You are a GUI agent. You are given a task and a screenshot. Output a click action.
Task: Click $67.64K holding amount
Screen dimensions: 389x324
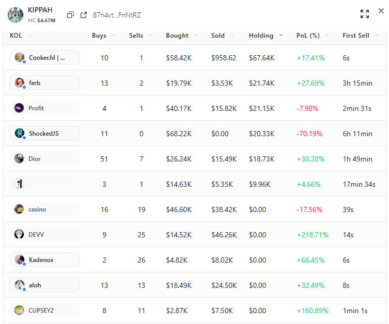coord(262,58)
